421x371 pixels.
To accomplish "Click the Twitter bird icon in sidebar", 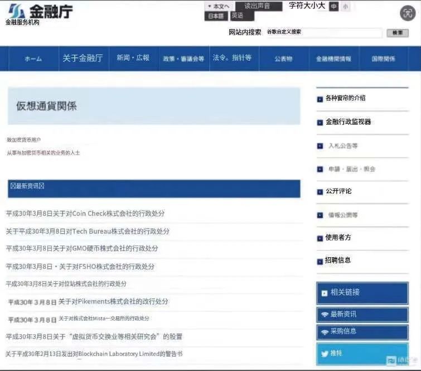I will (x=324, y=354).
